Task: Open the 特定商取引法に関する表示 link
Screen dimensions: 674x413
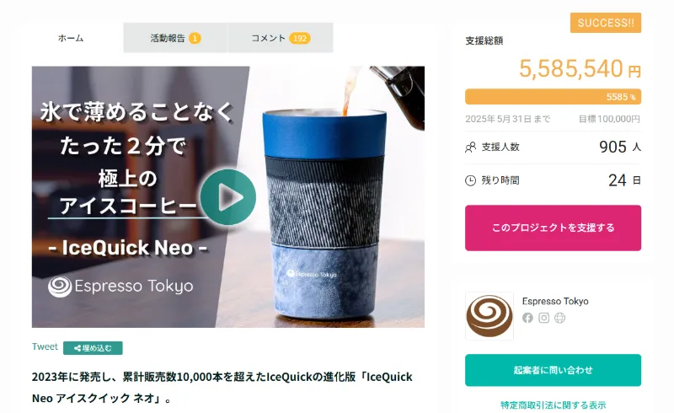Action: point(553,405)
